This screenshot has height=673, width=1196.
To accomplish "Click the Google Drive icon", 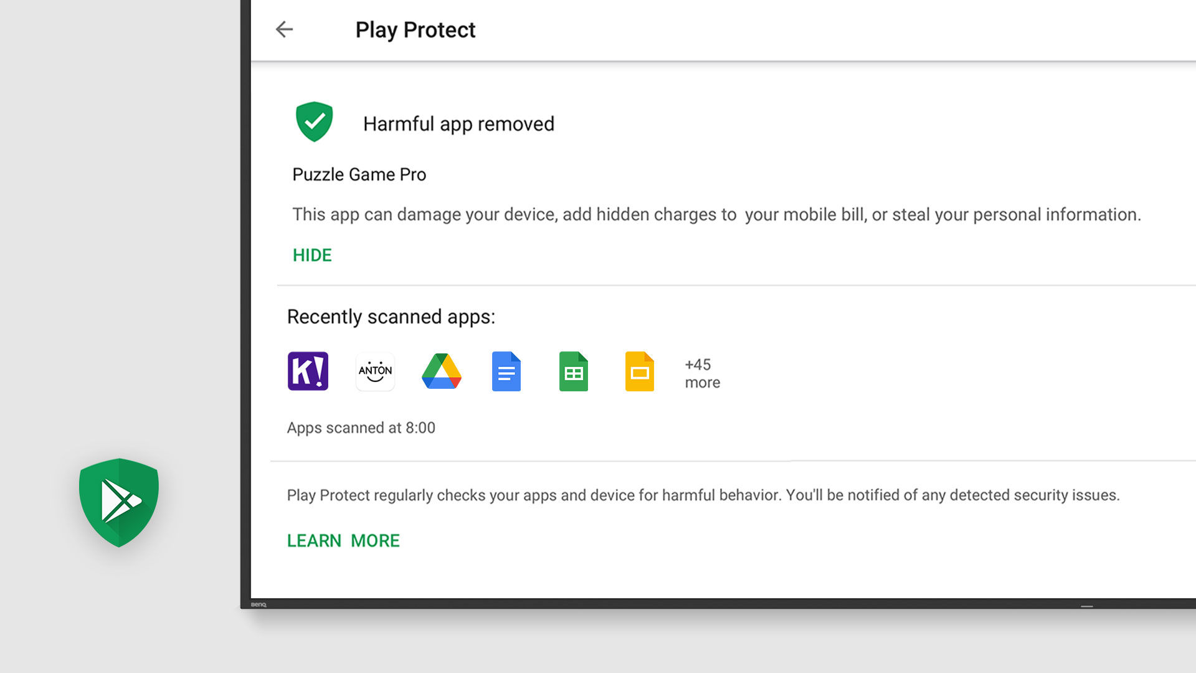I will coord(442,371).
